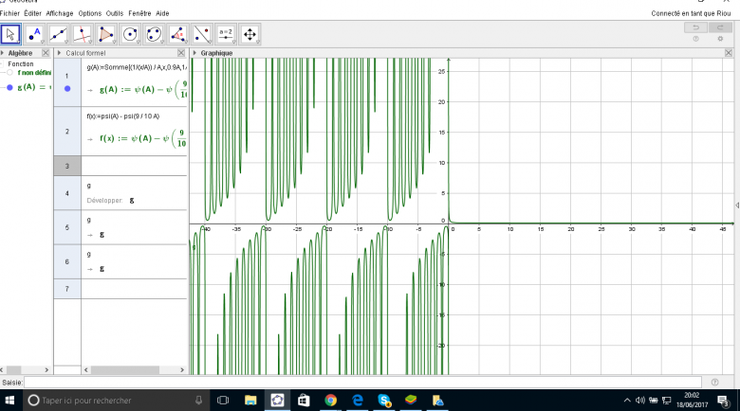This screenshot has height=411, width=740.
Task: Toggle the plot marker in CAS row 1
Action: (x=67, y=88)
